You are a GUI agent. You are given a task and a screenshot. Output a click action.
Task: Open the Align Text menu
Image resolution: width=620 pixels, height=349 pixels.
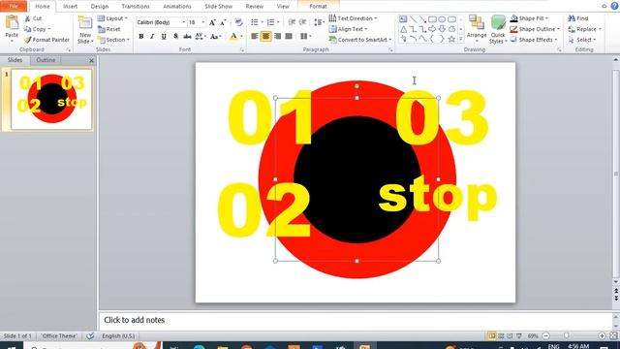click(x=349, y=29)
